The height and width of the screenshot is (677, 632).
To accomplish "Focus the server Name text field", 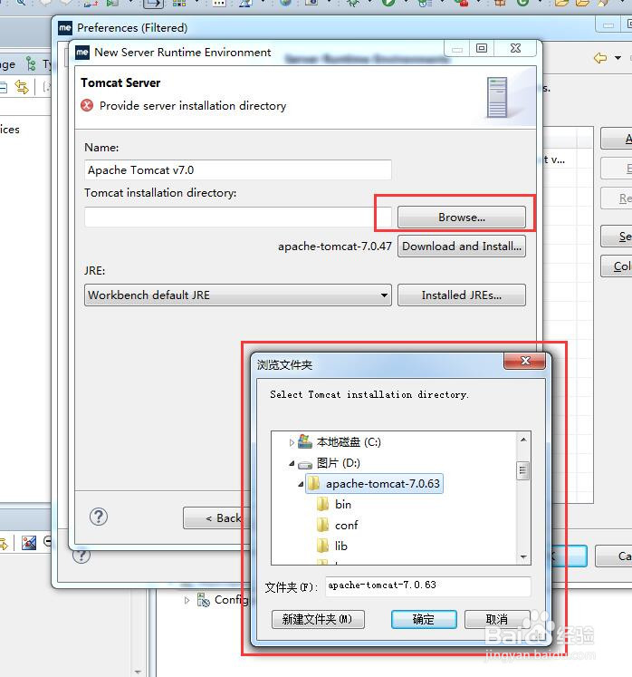I will (x=238, y=169).
